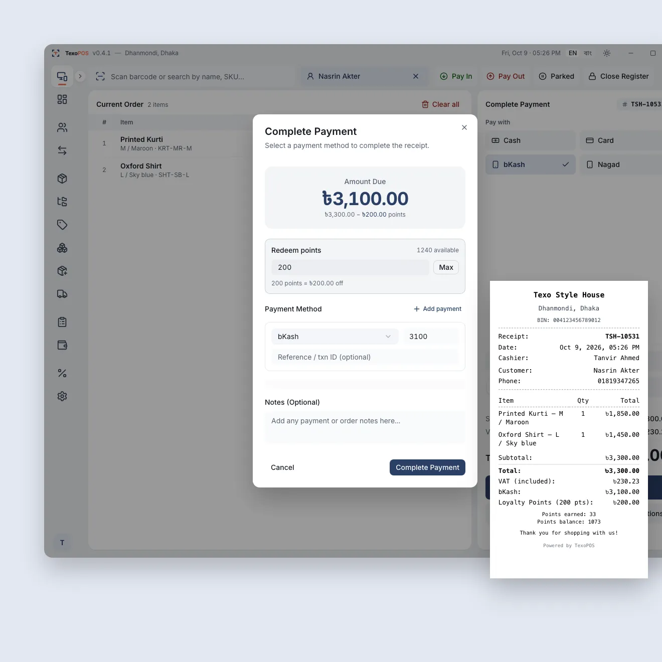Open the customers icon in sidebar
The image size is (662, 662).
click(x=62, y=127)
